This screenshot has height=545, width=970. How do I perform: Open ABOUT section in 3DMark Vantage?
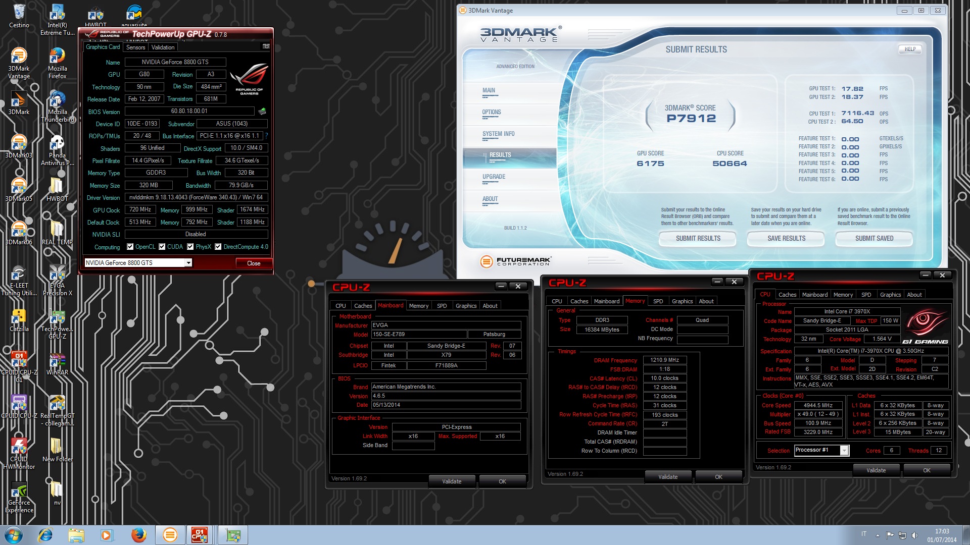[x=490, y=199]
